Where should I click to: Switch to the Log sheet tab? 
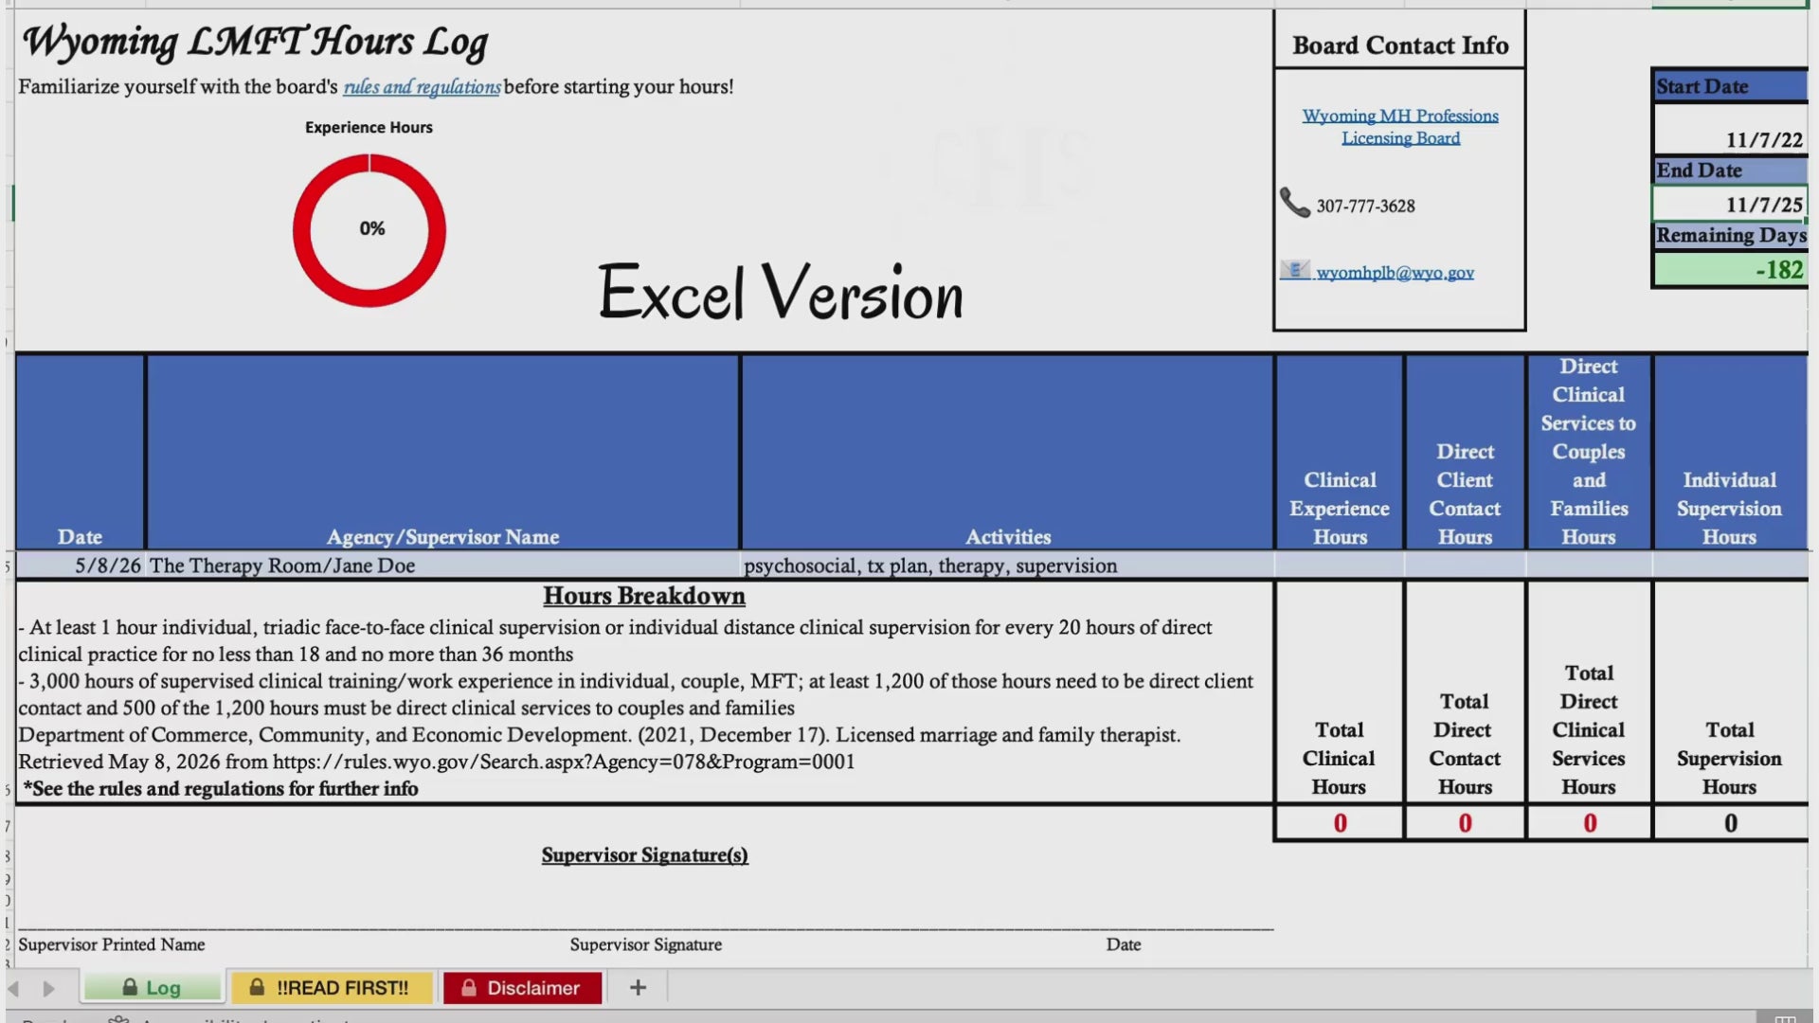pyautogui.click(x=153, y=987)
